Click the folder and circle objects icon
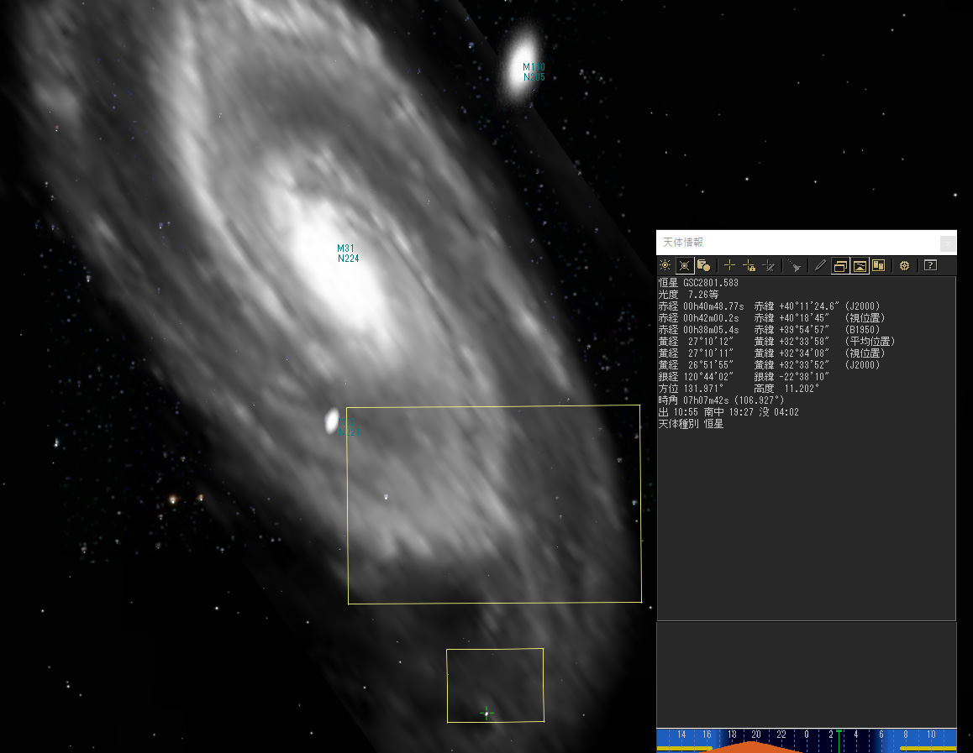 click(x=703, y=266)
